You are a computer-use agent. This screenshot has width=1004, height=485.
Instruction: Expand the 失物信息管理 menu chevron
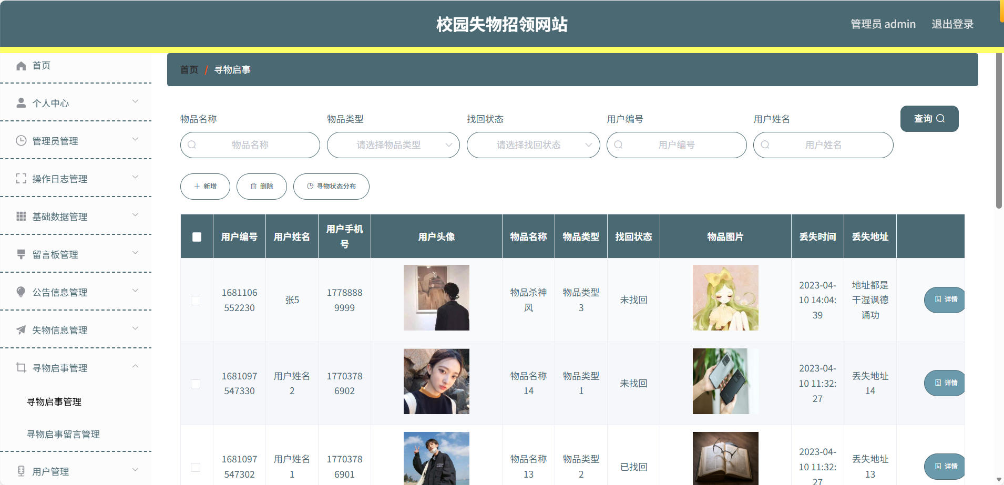[x=135, y=328]
